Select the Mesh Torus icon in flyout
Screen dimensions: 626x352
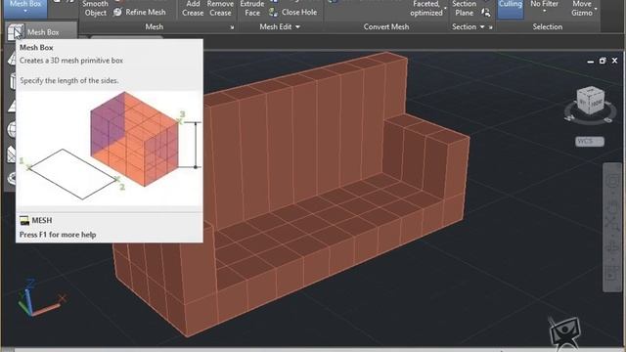point(12,178)
